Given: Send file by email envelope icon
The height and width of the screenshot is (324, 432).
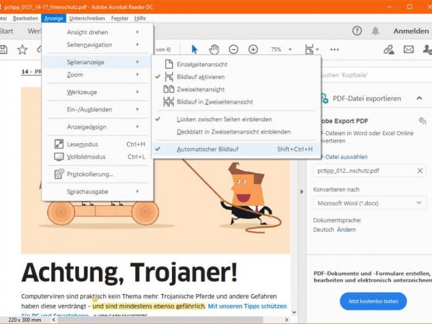Looking at the screenshot, I should [x=408, y=50].
